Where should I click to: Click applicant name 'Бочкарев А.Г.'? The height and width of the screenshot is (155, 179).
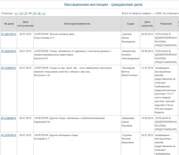(x=42, y=139)
